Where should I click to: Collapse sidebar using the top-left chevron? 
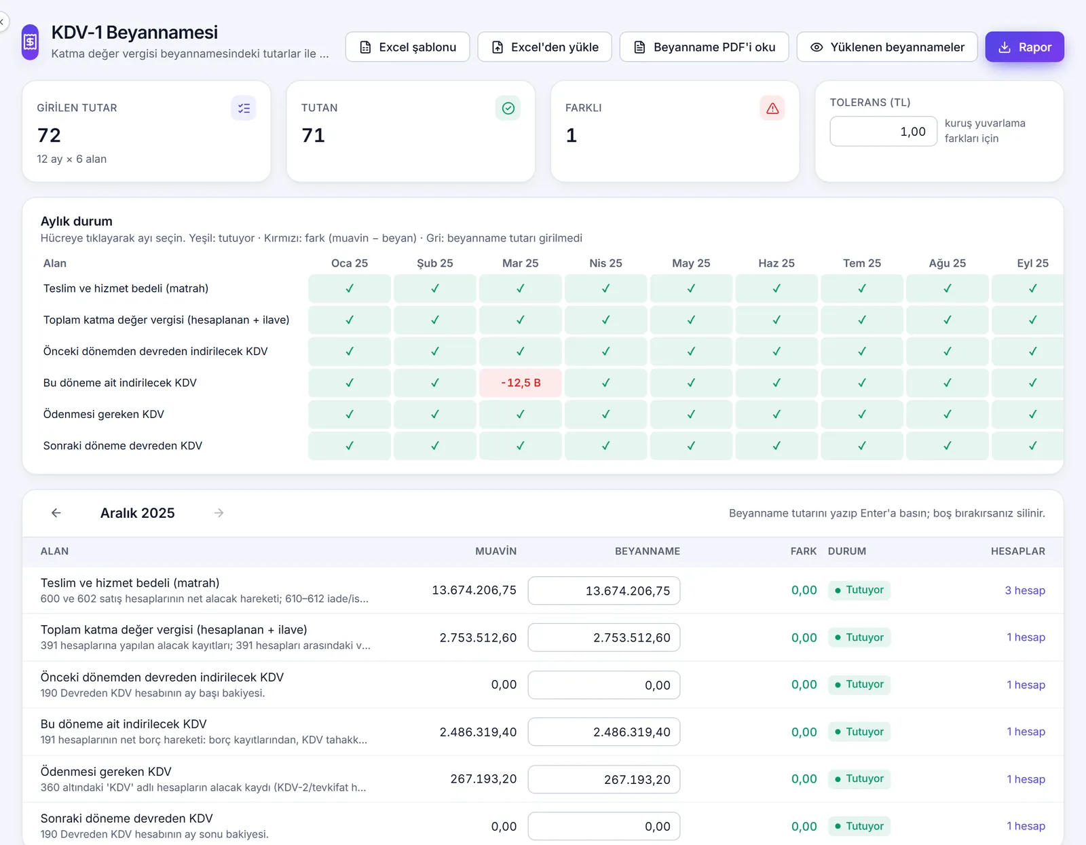(2, 22)
